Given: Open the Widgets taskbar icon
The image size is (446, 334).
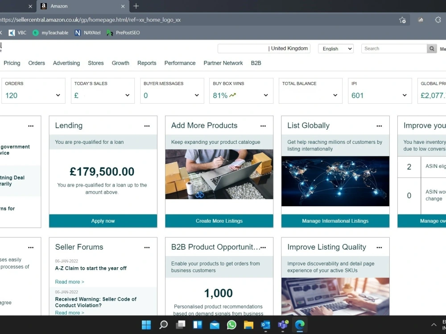Looking at the screenshot, I should [198, 325].
